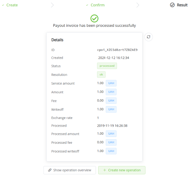Click the 'processed' status badge
The width and height of the screenshot is (193, 178).
point(107,66)
